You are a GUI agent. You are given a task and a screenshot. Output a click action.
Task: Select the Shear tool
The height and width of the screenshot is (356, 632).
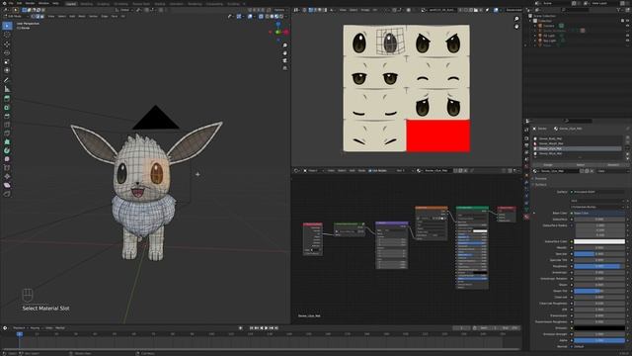pyautogui.click(x=7, y=185)
